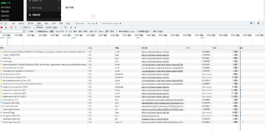Check the 第三方请求 checkbox
The width and height of the screenshot is (265, 131).
(x=152, y=31)
